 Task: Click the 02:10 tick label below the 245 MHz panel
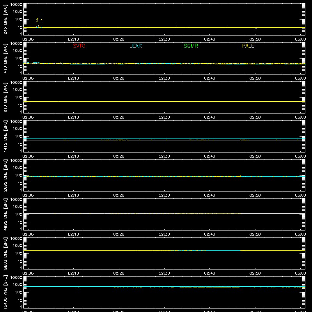[73, 39]
